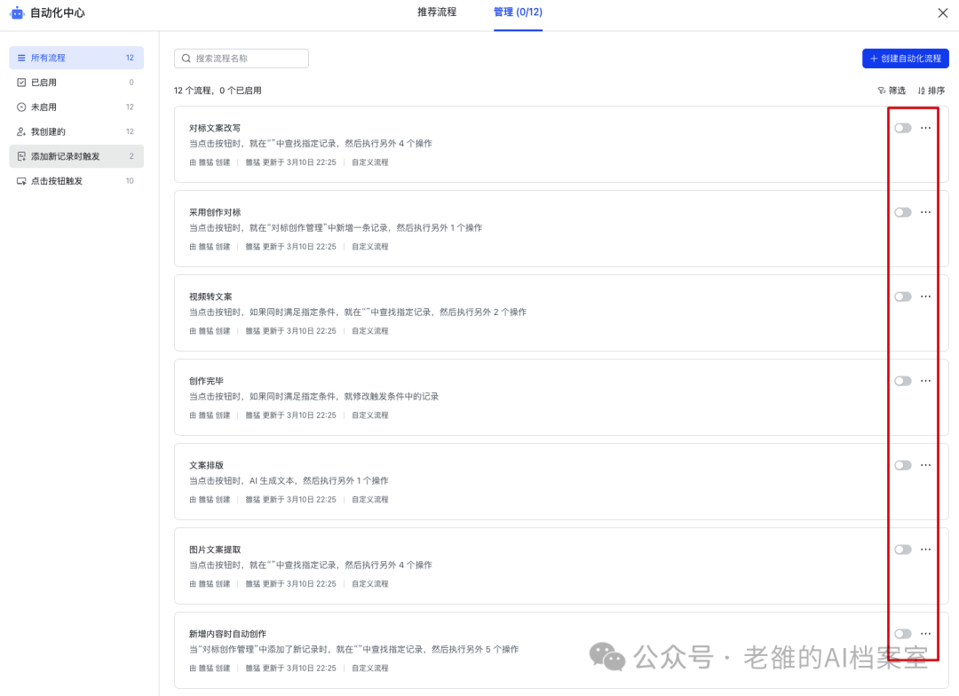Open more options for 图片文案提取

point(925,550)
